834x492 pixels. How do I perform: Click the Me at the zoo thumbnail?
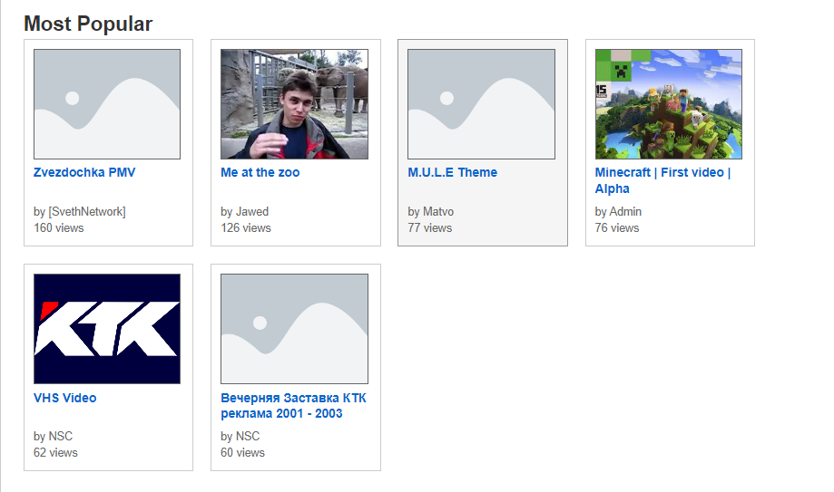coord(294,104)
